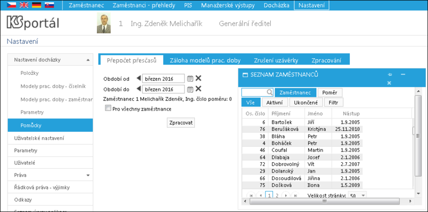Open calendar picker for Období do
Viewport: 428px width, 212px height.
pos(190,89)
